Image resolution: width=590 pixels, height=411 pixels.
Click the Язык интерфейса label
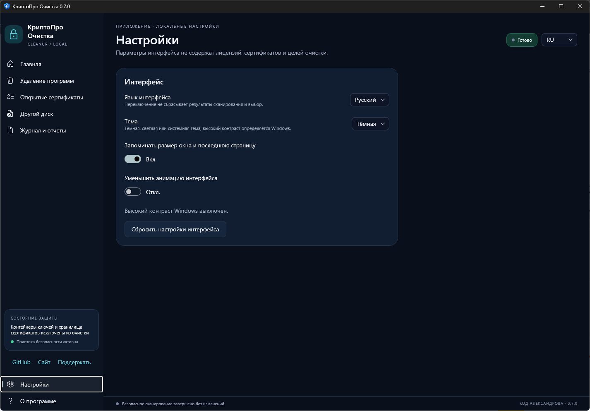pos(148,97)
